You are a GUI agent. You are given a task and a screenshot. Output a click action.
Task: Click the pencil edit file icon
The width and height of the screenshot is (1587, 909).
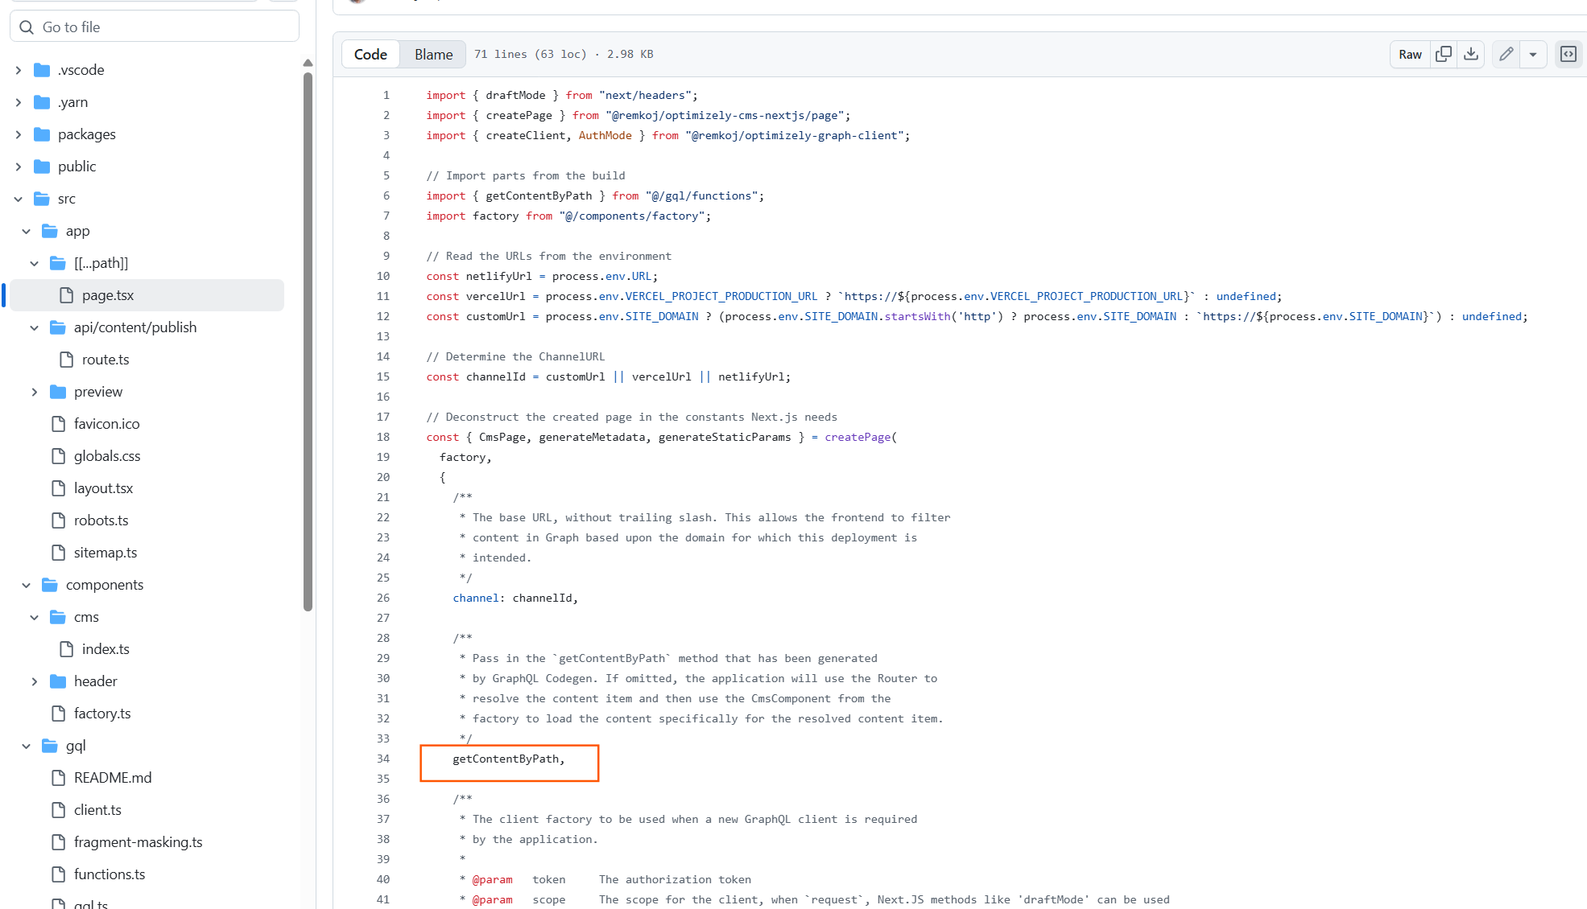tap(1506, 54)
